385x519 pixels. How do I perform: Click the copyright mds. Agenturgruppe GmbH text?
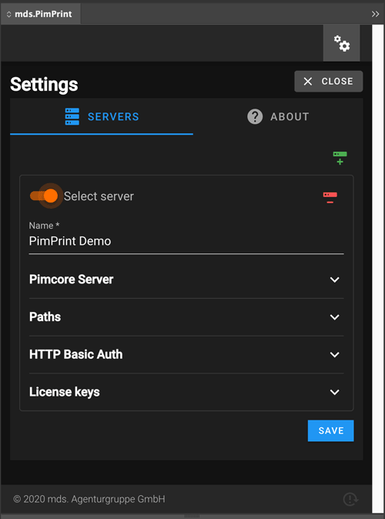(89, 499)
